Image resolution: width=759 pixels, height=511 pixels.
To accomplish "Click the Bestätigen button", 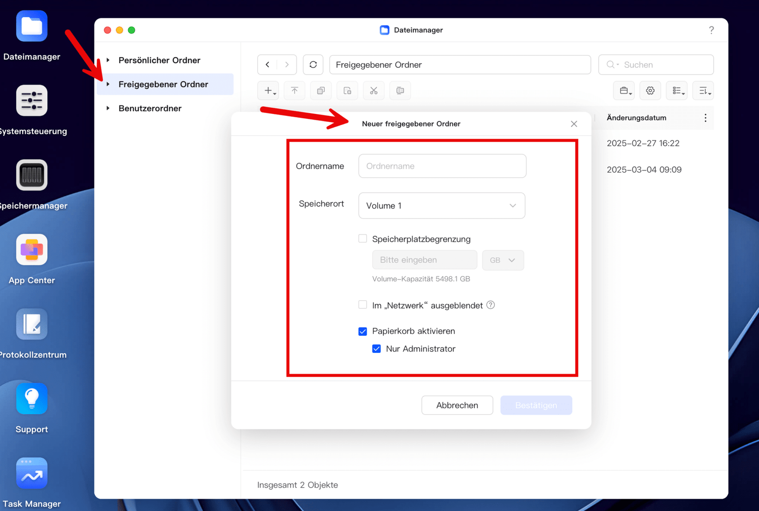I will coord(536,405).
